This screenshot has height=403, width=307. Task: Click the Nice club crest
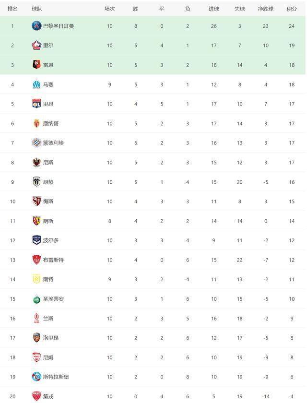[36, 163]
